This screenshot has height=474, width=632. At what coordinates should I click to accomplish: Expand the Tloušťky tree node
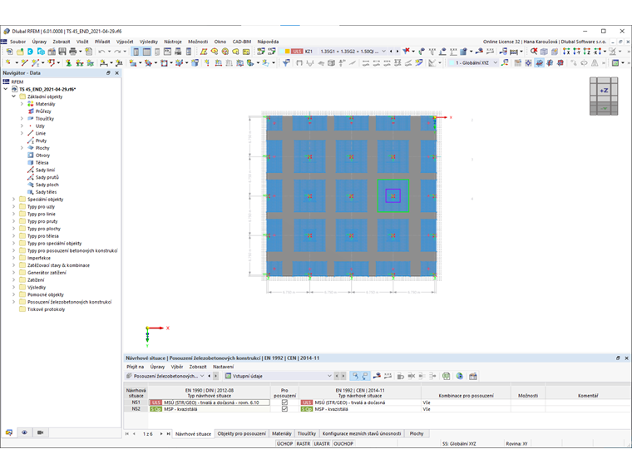22,118
